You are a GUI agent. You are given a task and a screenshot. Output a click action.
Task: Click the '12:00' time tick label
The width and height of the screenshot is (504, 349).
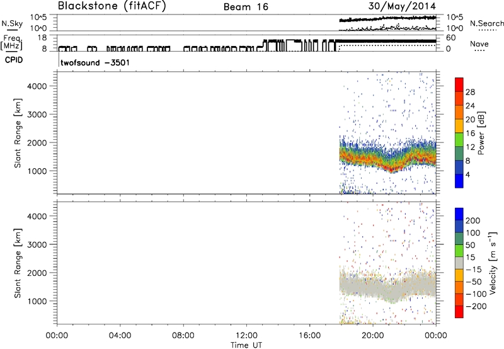[246, 336]
